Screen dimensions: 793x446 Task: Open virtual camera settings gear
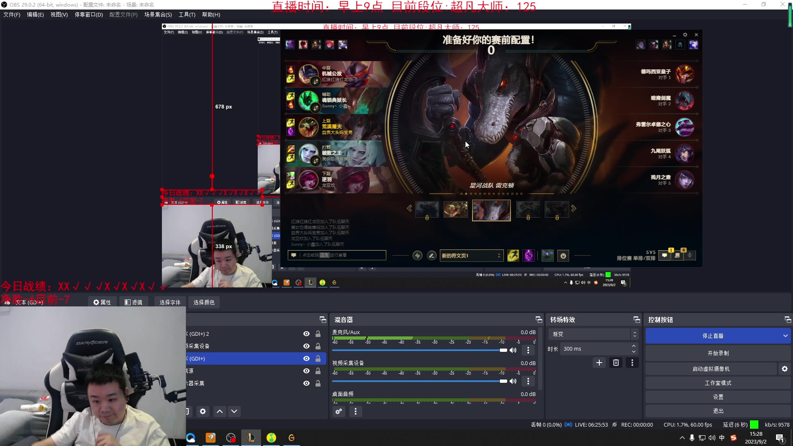(x=785, y=369)
